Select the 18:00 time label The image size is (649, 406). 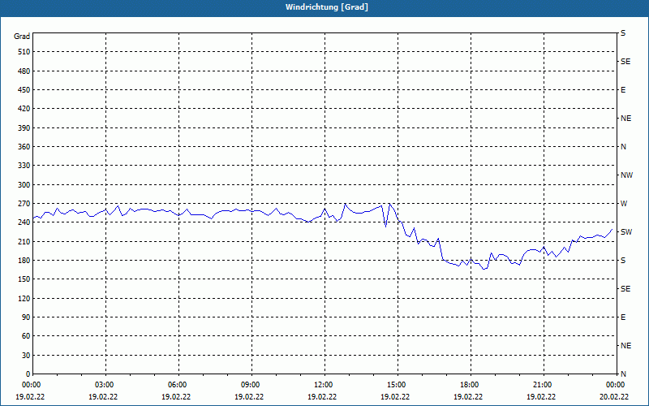point(471,385)
